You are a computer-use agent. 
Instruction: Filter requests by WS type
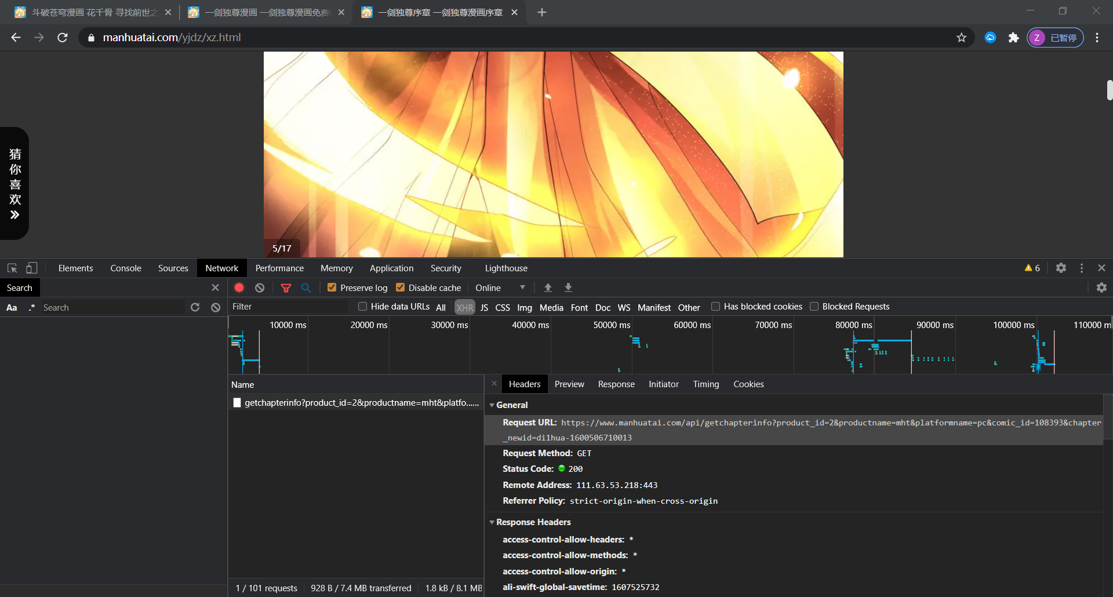click(x=624, y=307)
